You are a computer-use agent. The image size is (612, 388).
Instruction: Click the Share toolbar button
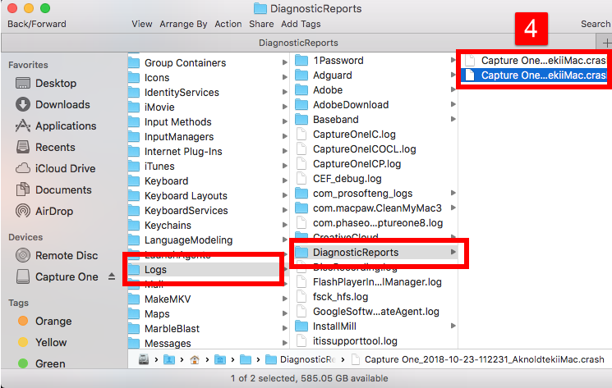261,24
